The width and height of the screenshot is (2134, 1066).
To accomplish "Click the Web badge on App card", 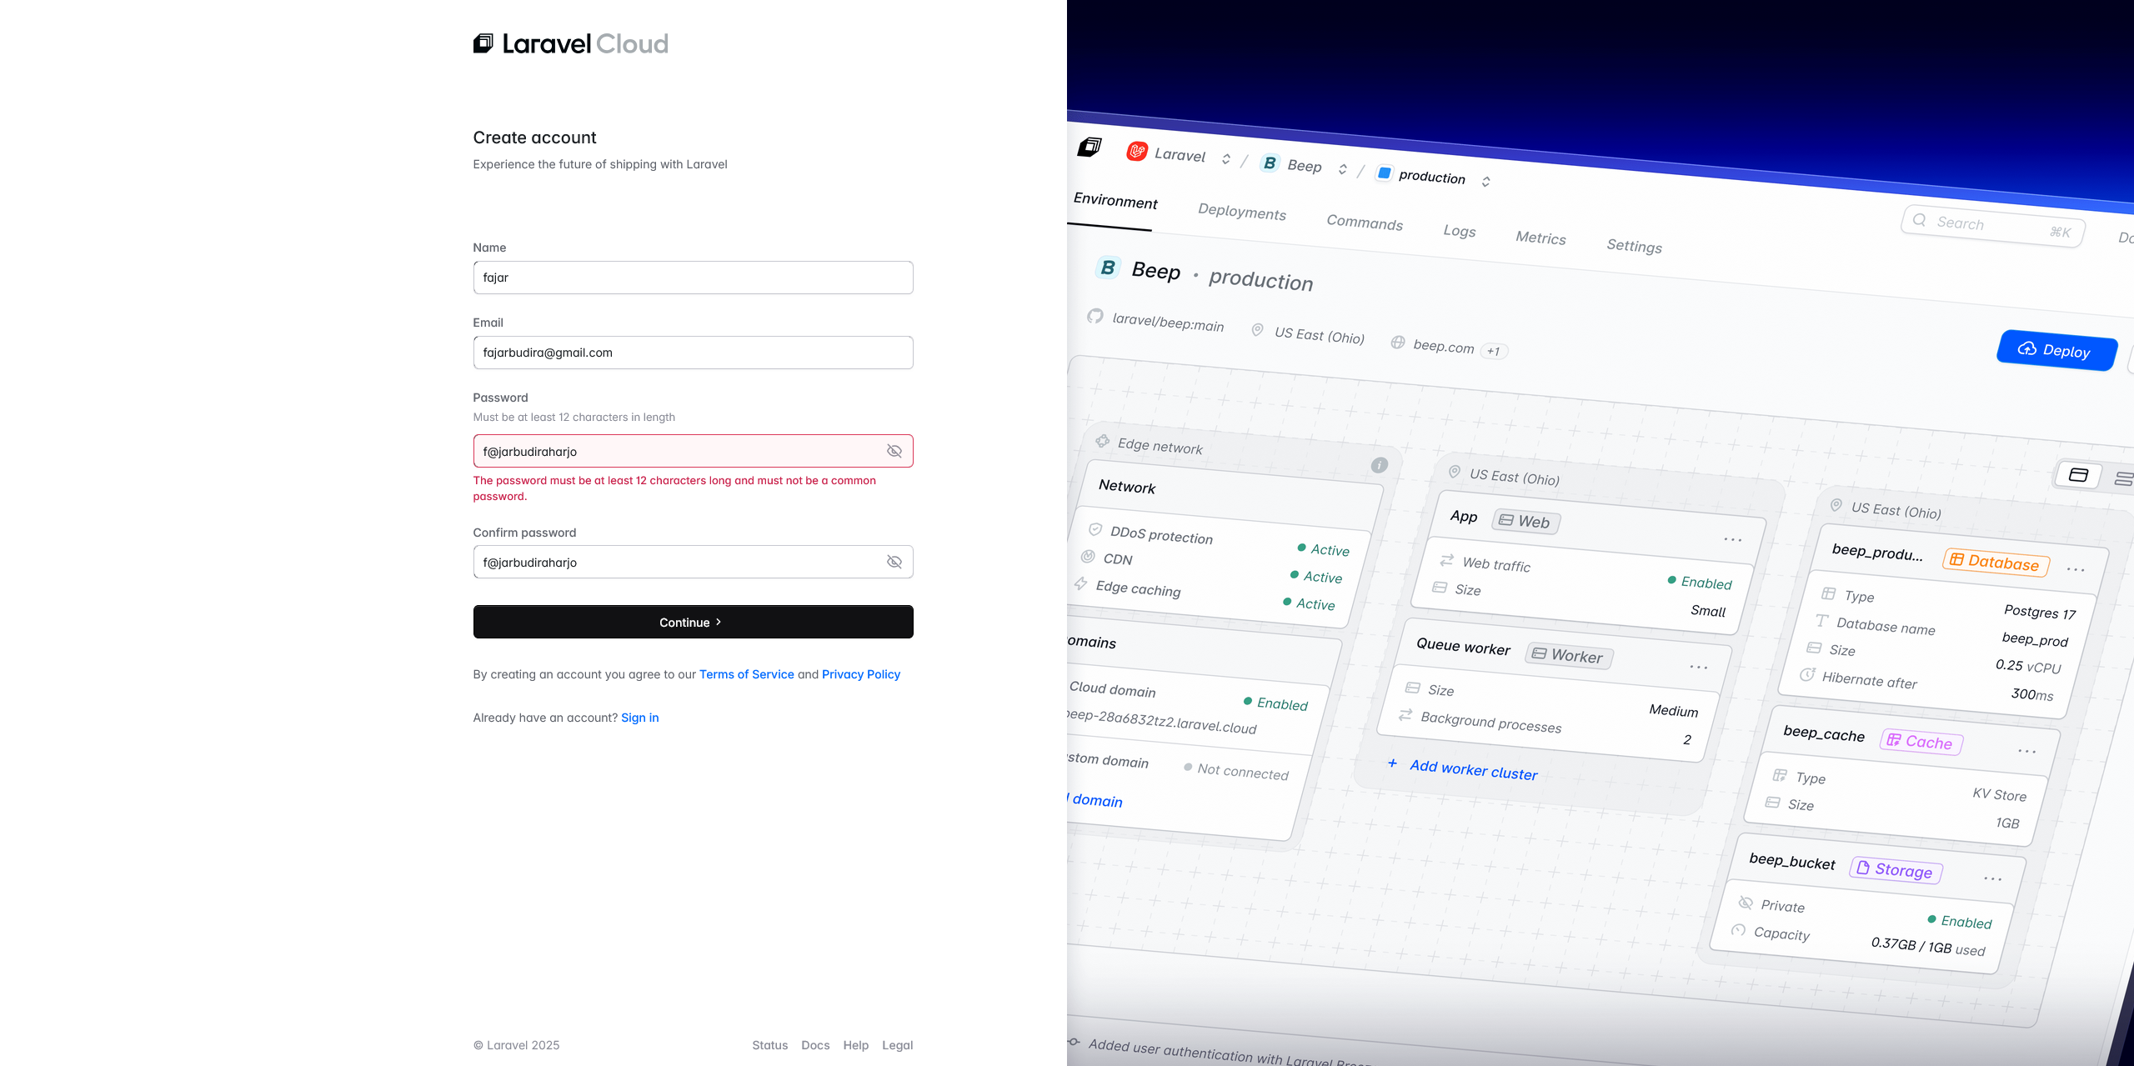I will click(x=1525, y=522).
